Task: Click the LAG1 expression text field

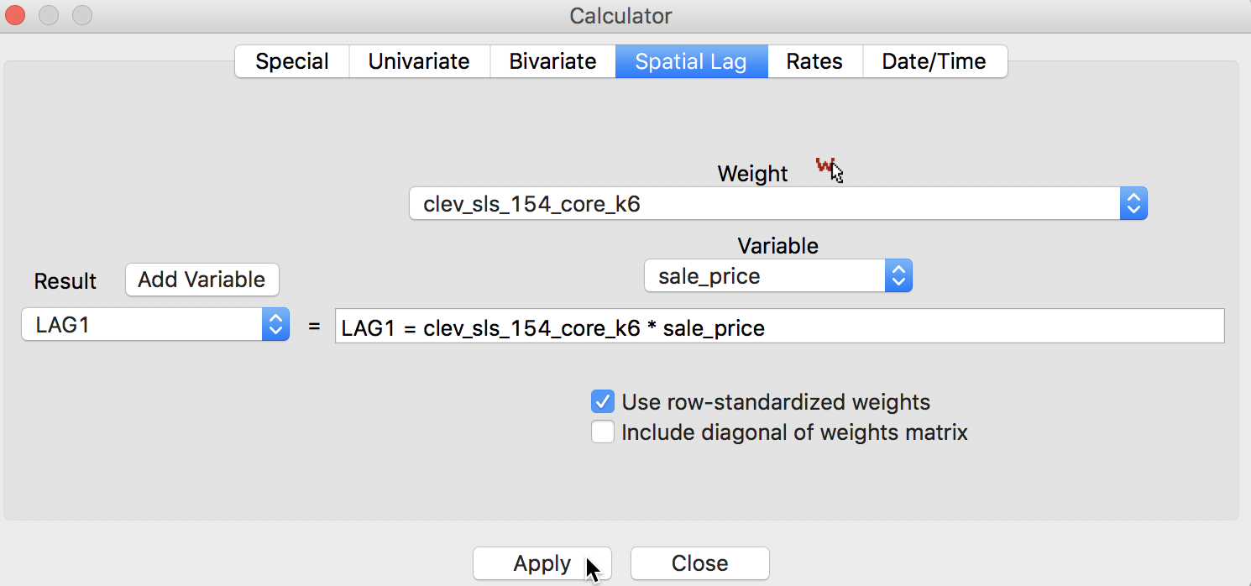Action: tap(779, 327)
